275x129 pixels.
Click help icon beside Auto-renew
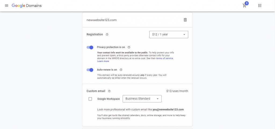(x=121, y=69)
